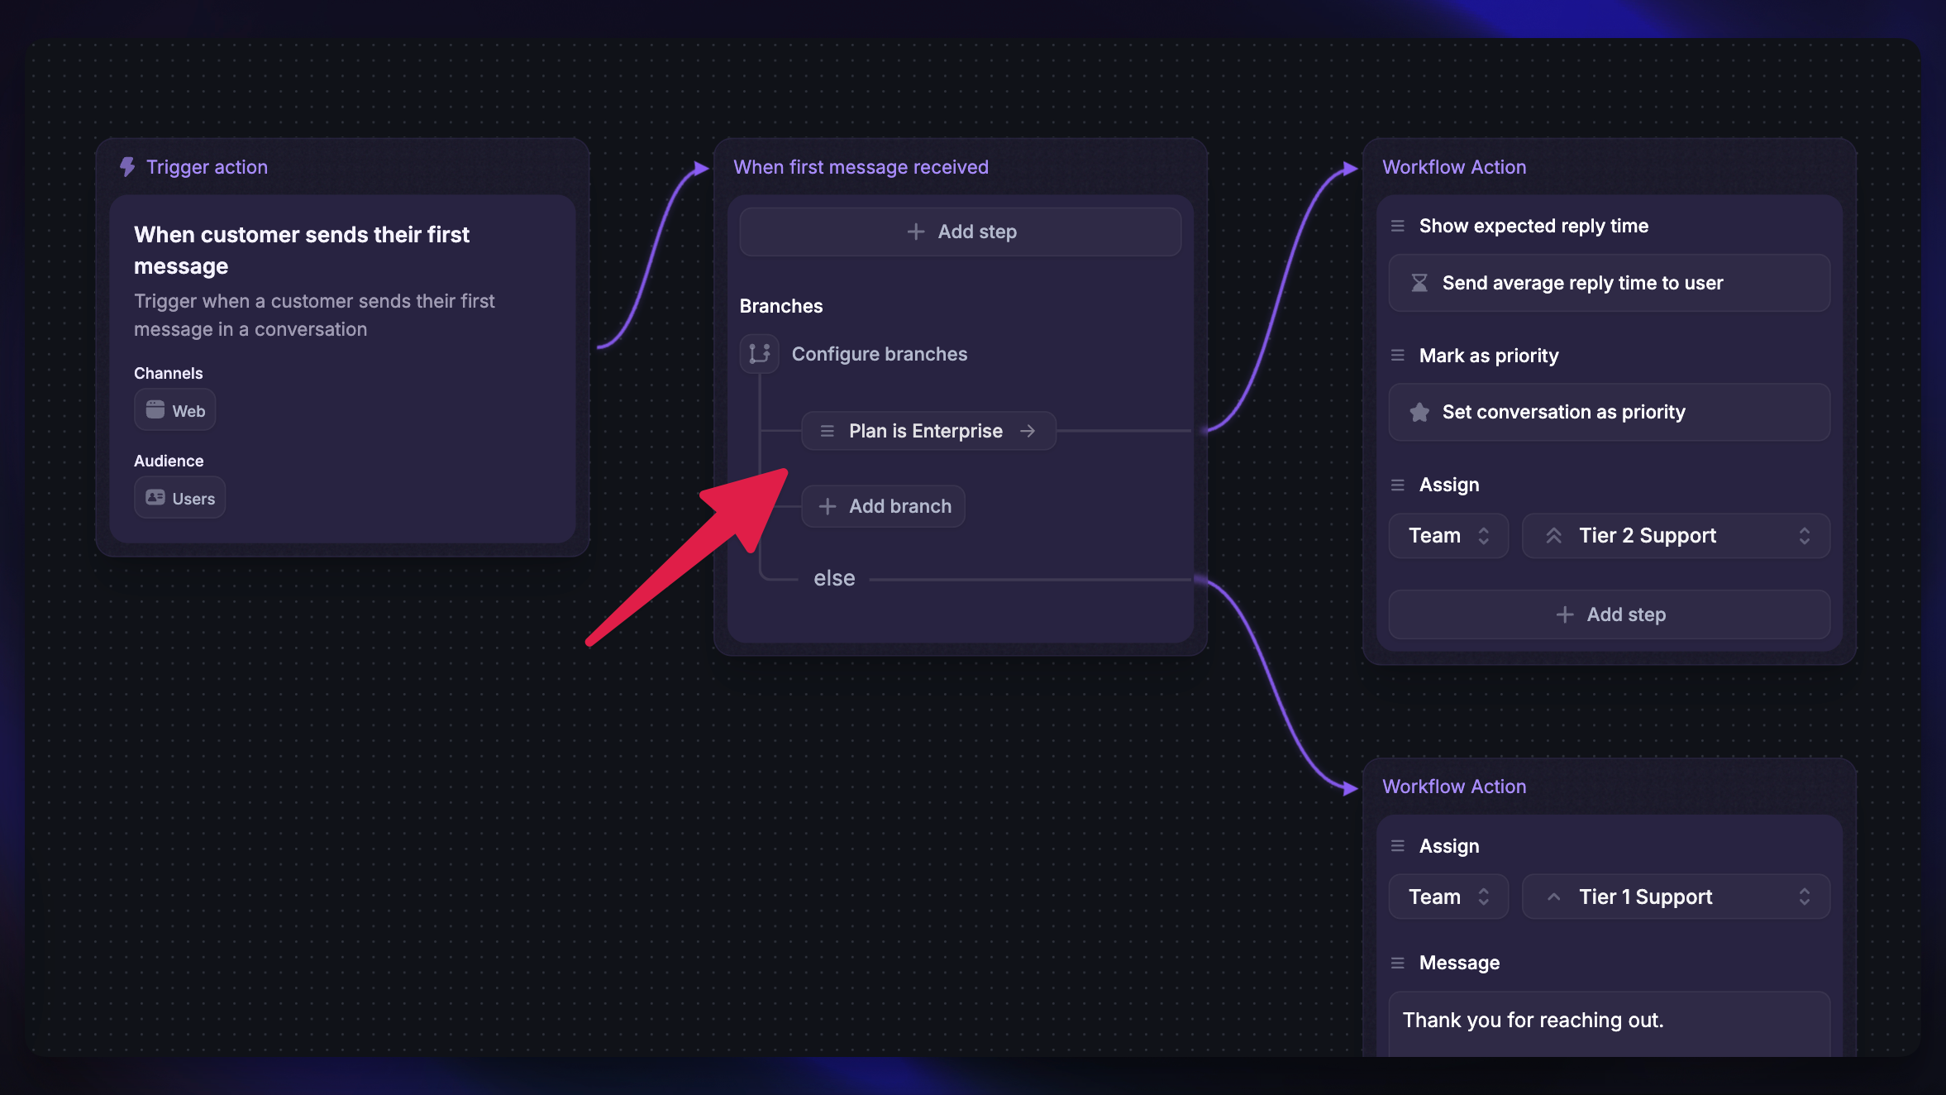Click the Configure branches fork icon
This screenshot has height=1095, width=1946.
click(759, 354)
